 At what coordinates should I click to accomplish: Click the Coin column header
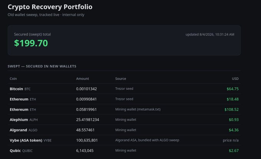(x=13, y=79)
